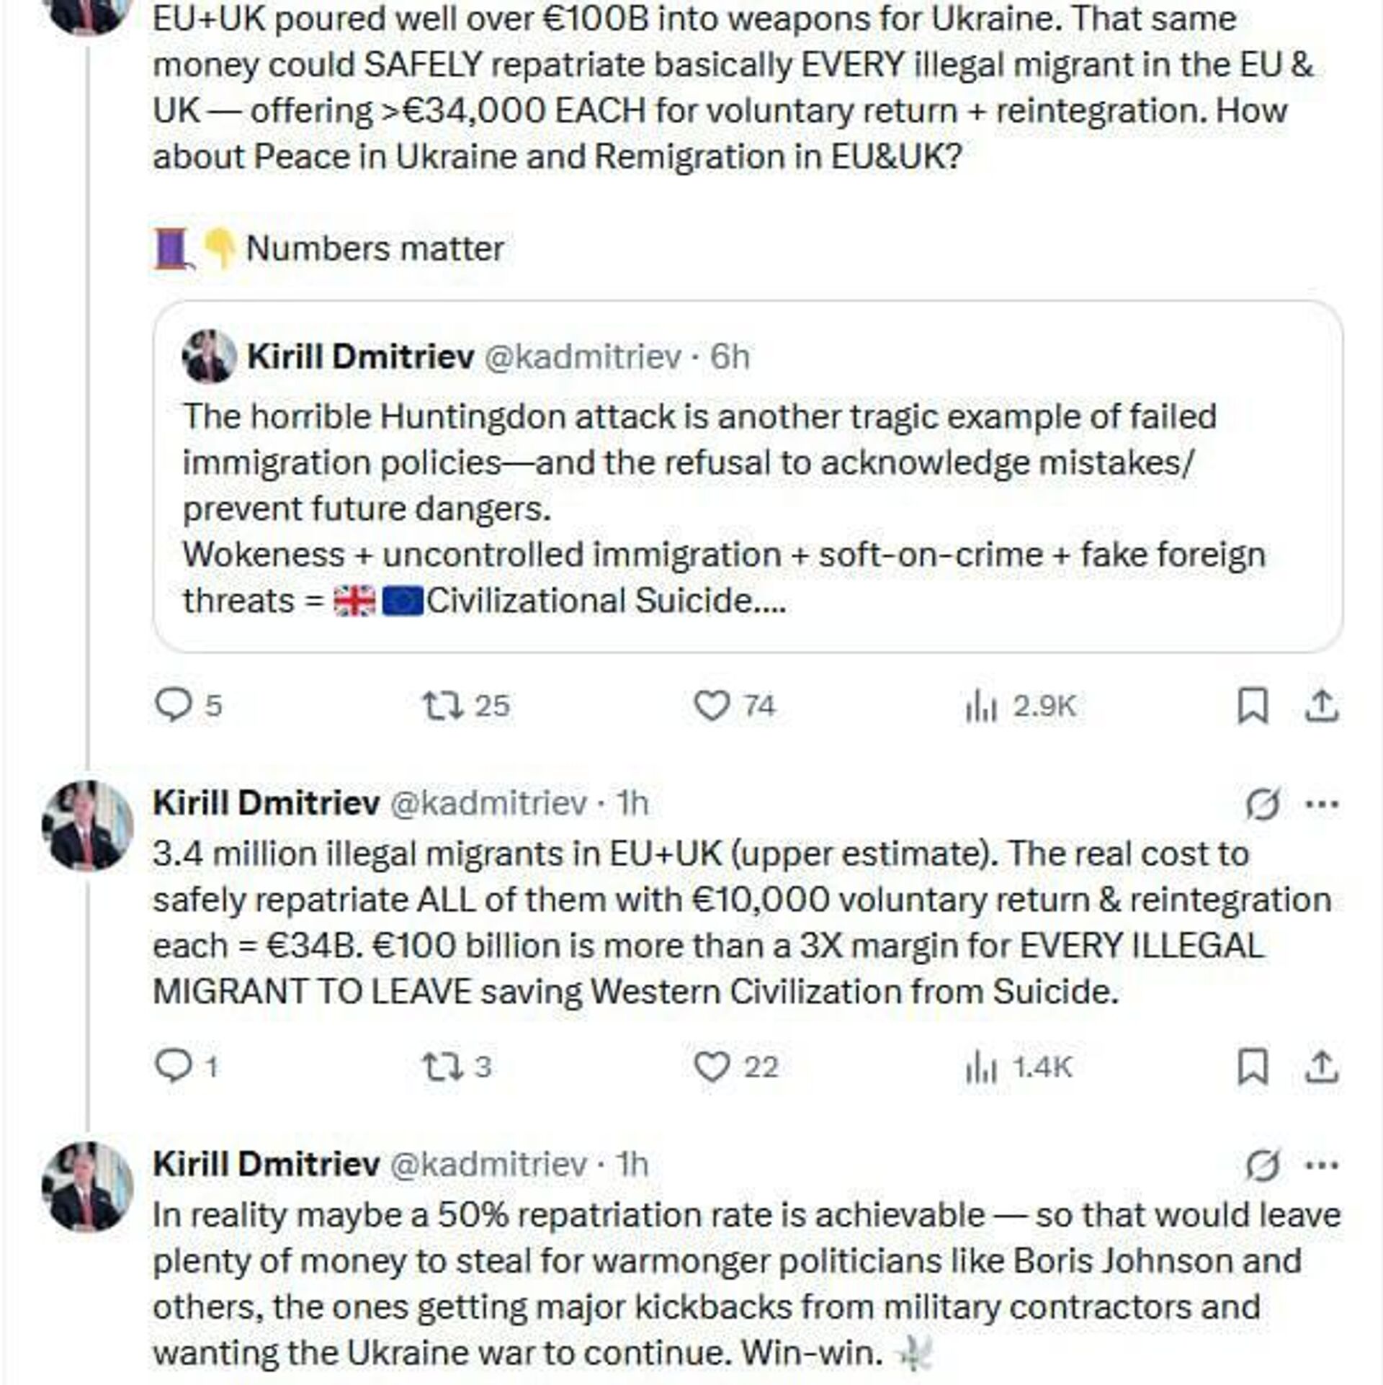The image size is (1383, 1385).
Task: Click profile avatar beside '50% repatriation' tweet
Action: (88, 1186)
